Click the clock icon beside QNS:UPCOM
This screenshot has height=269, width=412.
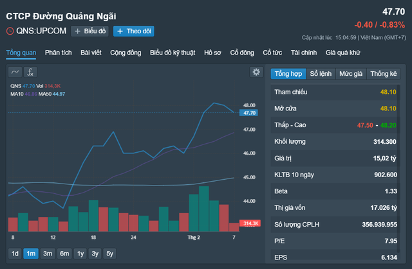click(x=10, y=31)
